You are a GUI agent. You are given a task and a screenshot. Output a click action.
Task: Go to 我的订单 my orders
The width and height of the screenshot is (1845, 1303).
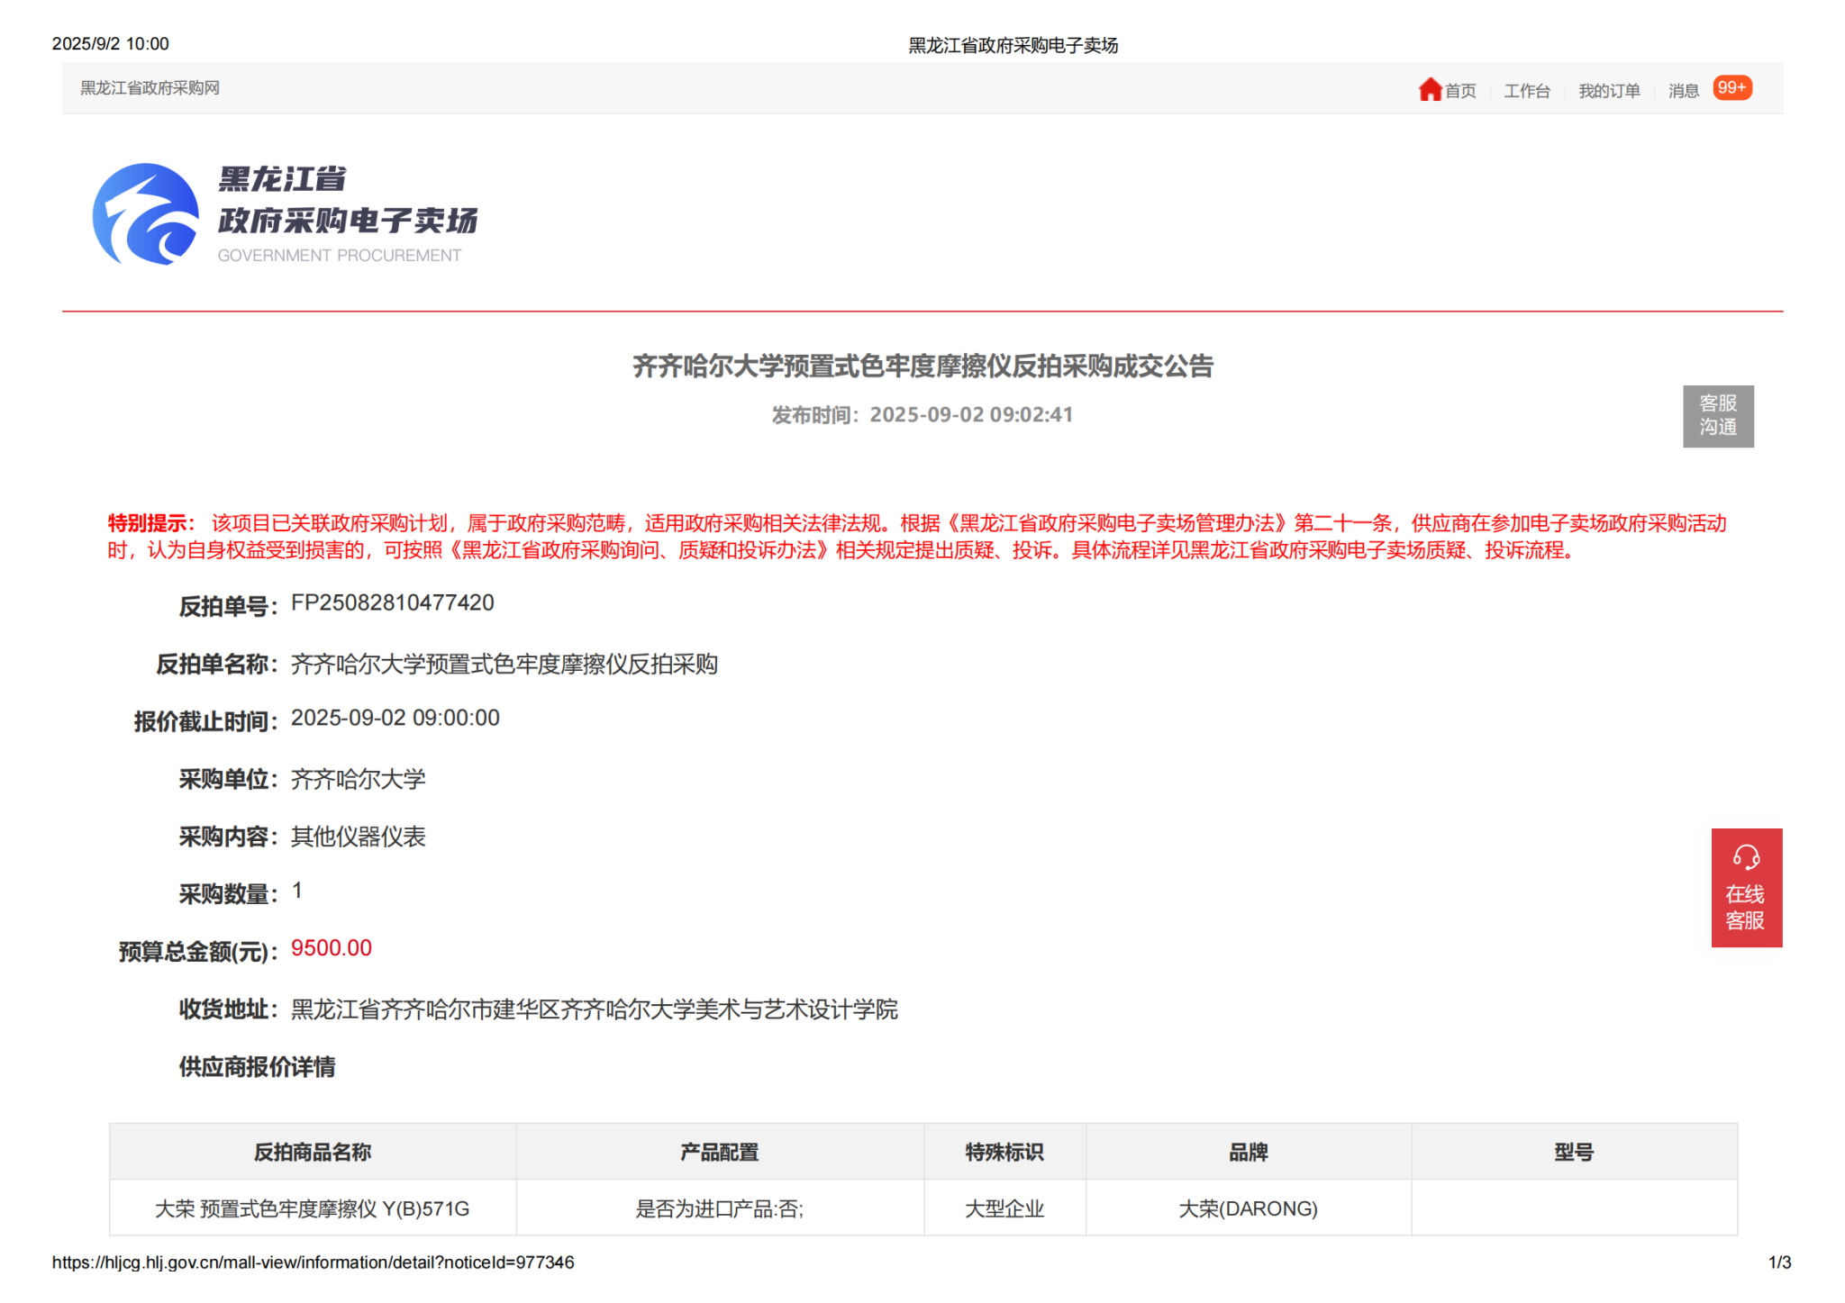1609,91
